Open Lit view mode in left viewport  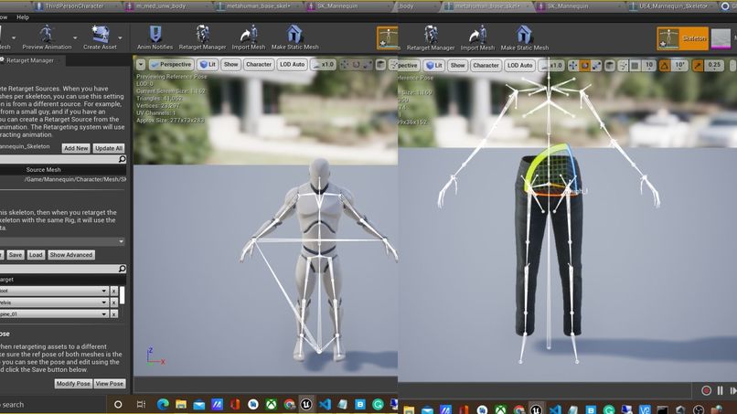click(208, 64)
